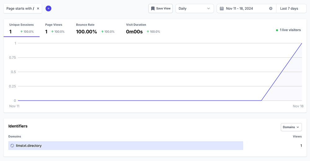Click the 1 live visitors indicator
This screenshot has height=161, width=310.
pyautogui.click(x=288, y=30)
